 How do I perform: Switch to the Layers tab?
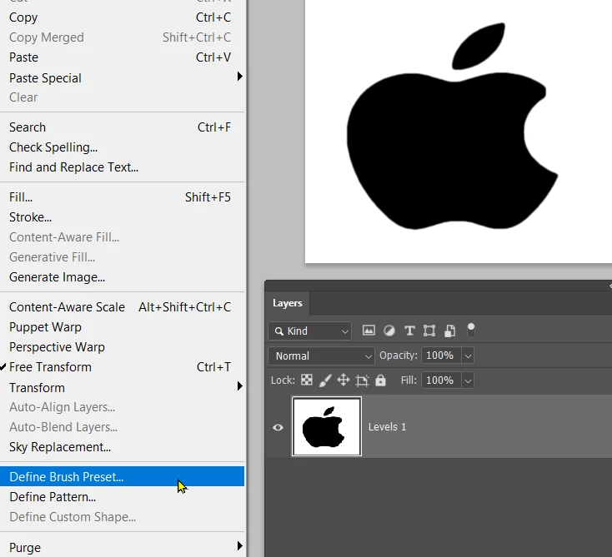[288, 303]
